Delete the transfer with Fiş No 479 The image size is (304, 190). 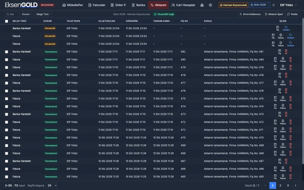click(290, 67)
